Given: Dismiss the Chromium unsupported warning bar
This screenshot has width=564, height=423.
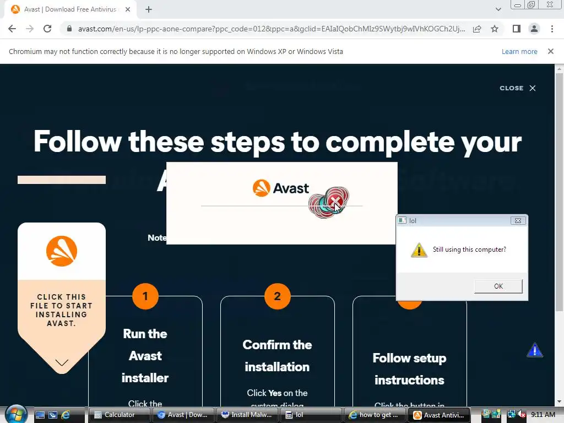Looking at the screenshot, I should tap(551, 51).
